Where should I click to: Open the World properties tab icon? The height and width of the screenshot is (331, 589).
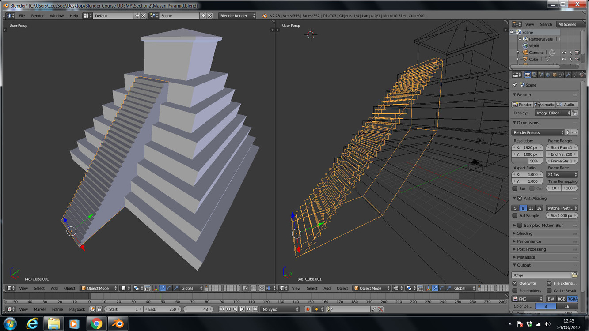(547, 75)
